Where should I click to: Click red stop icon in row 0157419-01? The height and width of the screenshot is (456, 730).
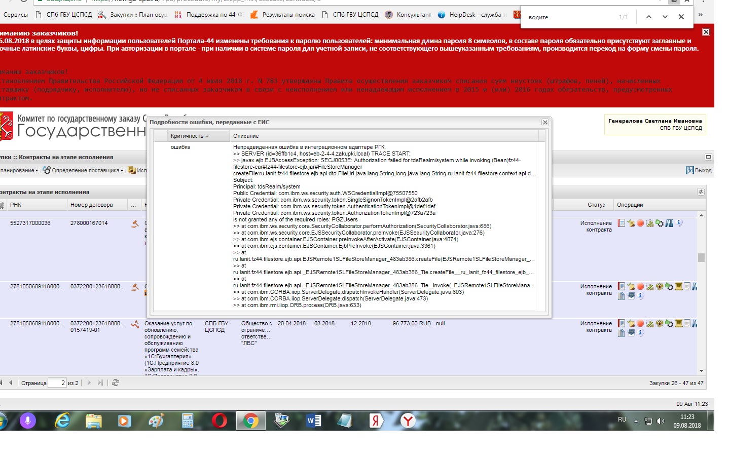point(640,323)
